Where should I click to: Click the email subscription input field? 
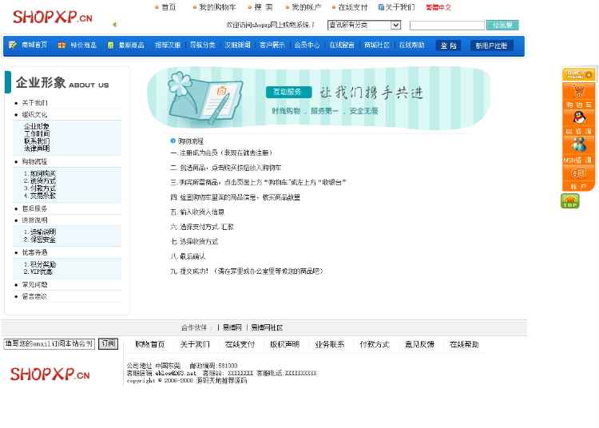pyautogui.click(x=50, y=344)
